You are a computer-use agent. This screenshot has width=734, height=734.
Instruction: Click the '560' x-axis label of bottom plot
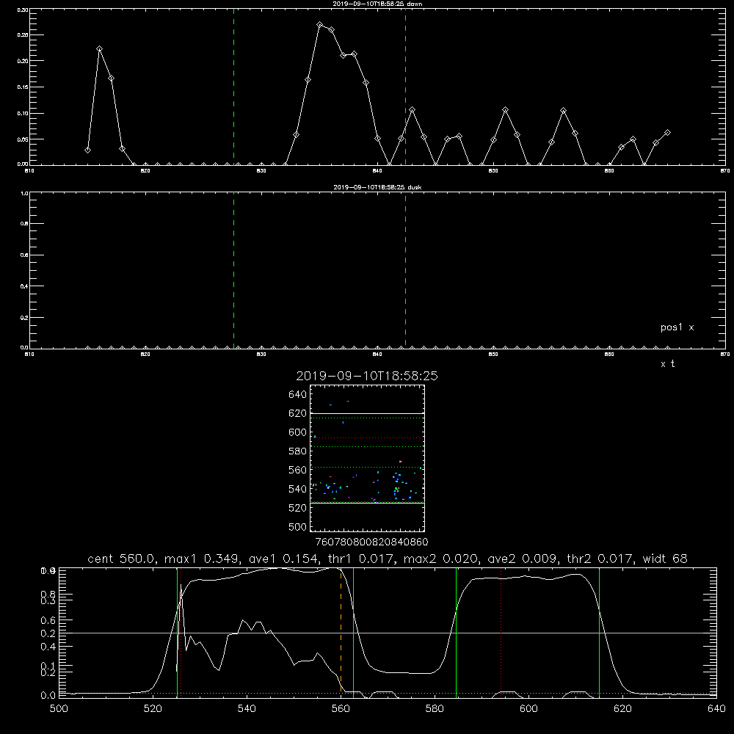pyautogui.click(x=341, y=709)
